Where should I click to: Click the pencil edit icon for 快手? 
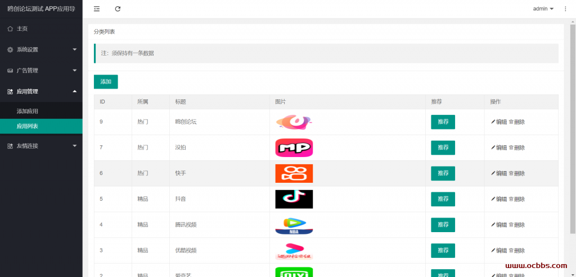(x=493, y=173)
